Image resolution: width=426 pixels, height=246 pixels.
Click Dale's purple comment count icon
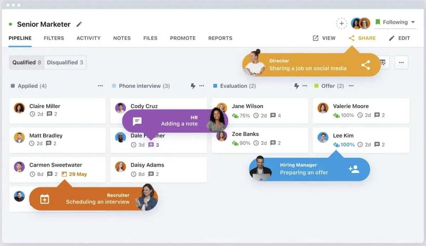151,145
